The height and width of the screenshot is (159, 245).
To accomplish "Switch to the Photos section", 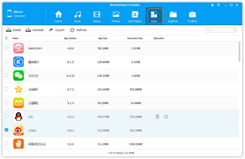I will tap(116, 16).
